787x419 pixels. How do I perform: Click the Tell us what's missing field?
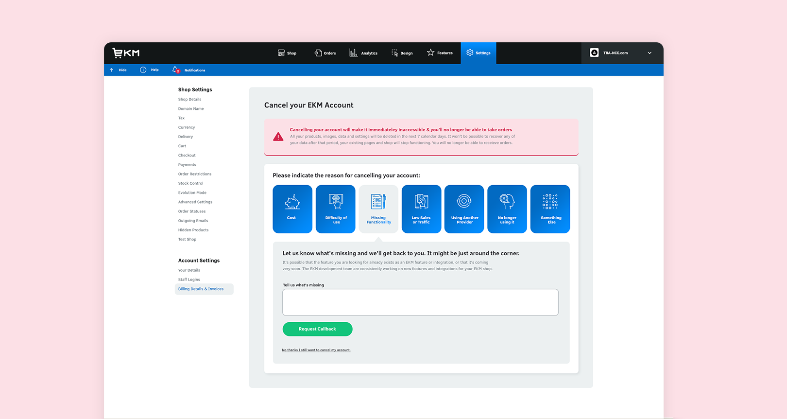pyautogui.click(x=421, y=302)
